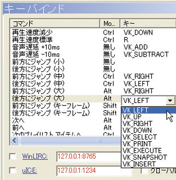This screenshot has height=180, width=176.
Task: Click the left scroll arrow of the list
Action: coord(15,141)
